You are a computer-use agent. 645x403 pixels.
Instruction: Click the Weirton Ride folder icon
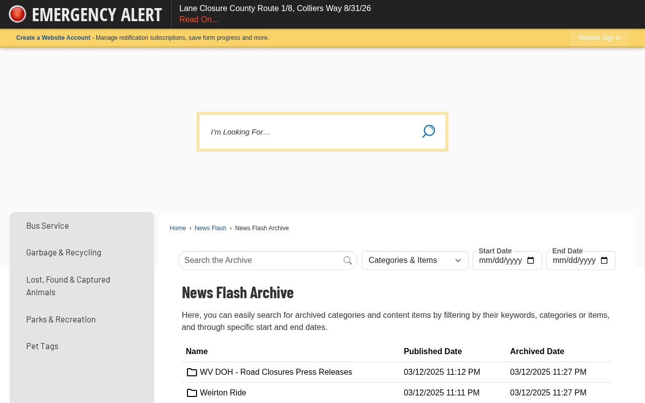[191, 393]
